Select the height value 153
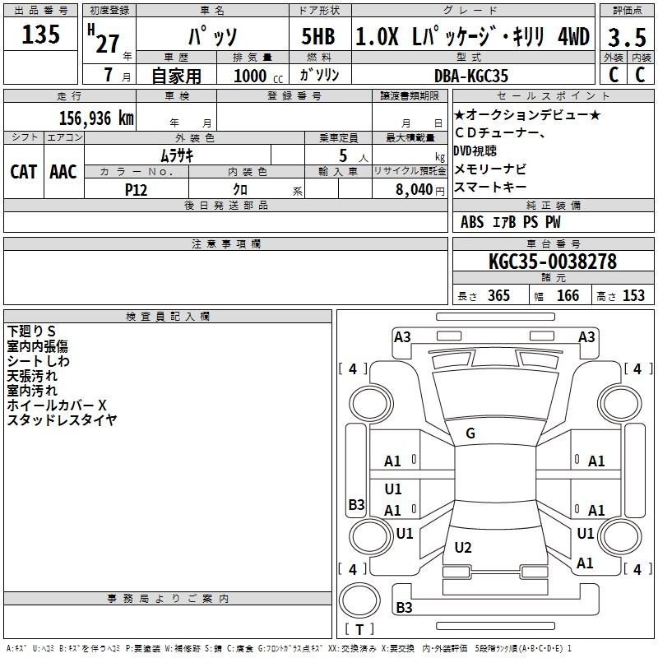Viewport: 658px width, 658px height. coord(633,295)
